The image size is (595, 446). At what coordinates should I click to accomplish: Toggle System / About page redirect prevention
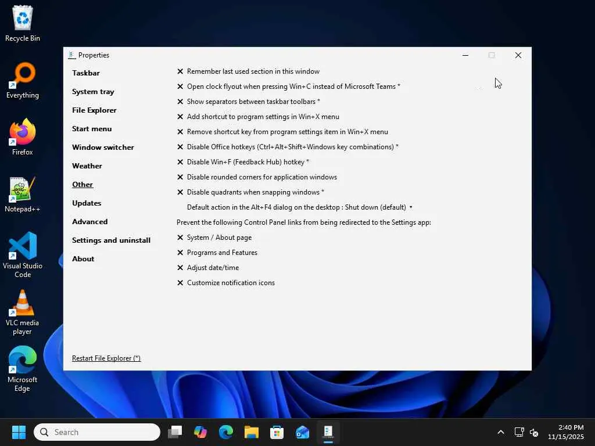pos(214,238)
